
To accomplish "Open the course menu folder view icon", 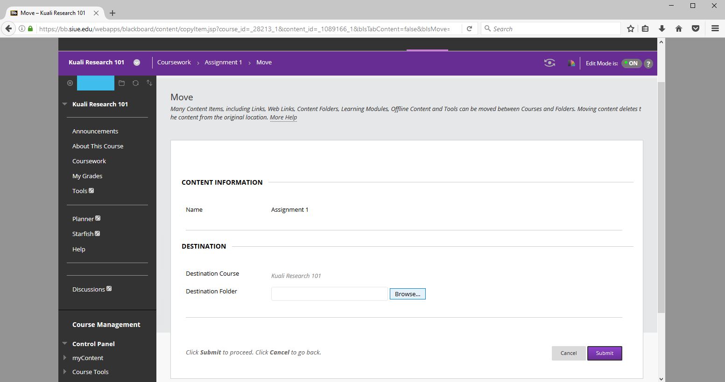I will (x=121, y=83).
